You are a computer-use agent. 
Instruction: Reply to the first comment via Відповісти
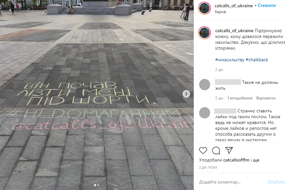(x=266, y=98)
